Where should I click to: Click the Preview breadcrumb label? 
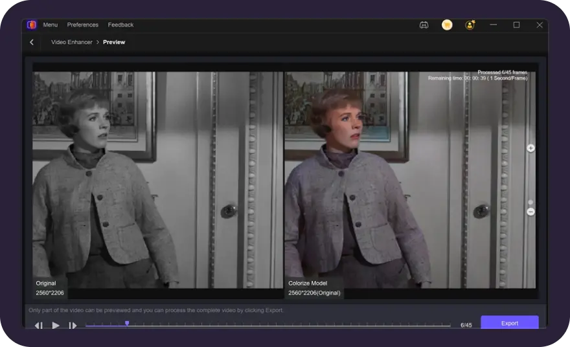click(x=114, y=42)
